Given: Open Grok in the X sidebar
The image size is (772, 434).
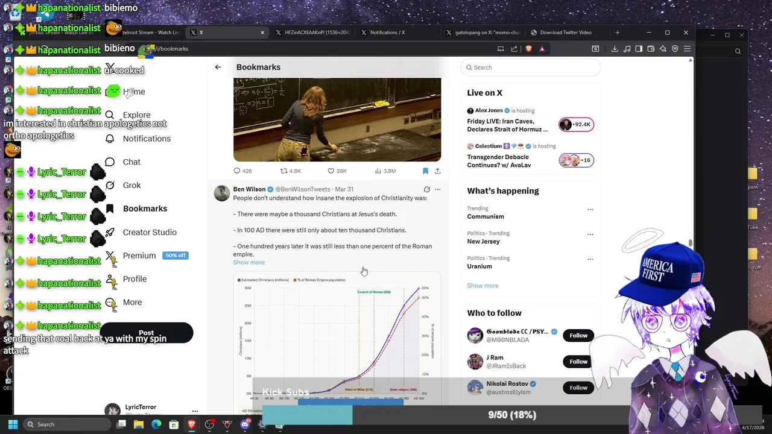Looking at the screenshot, I should click(123, 186).
